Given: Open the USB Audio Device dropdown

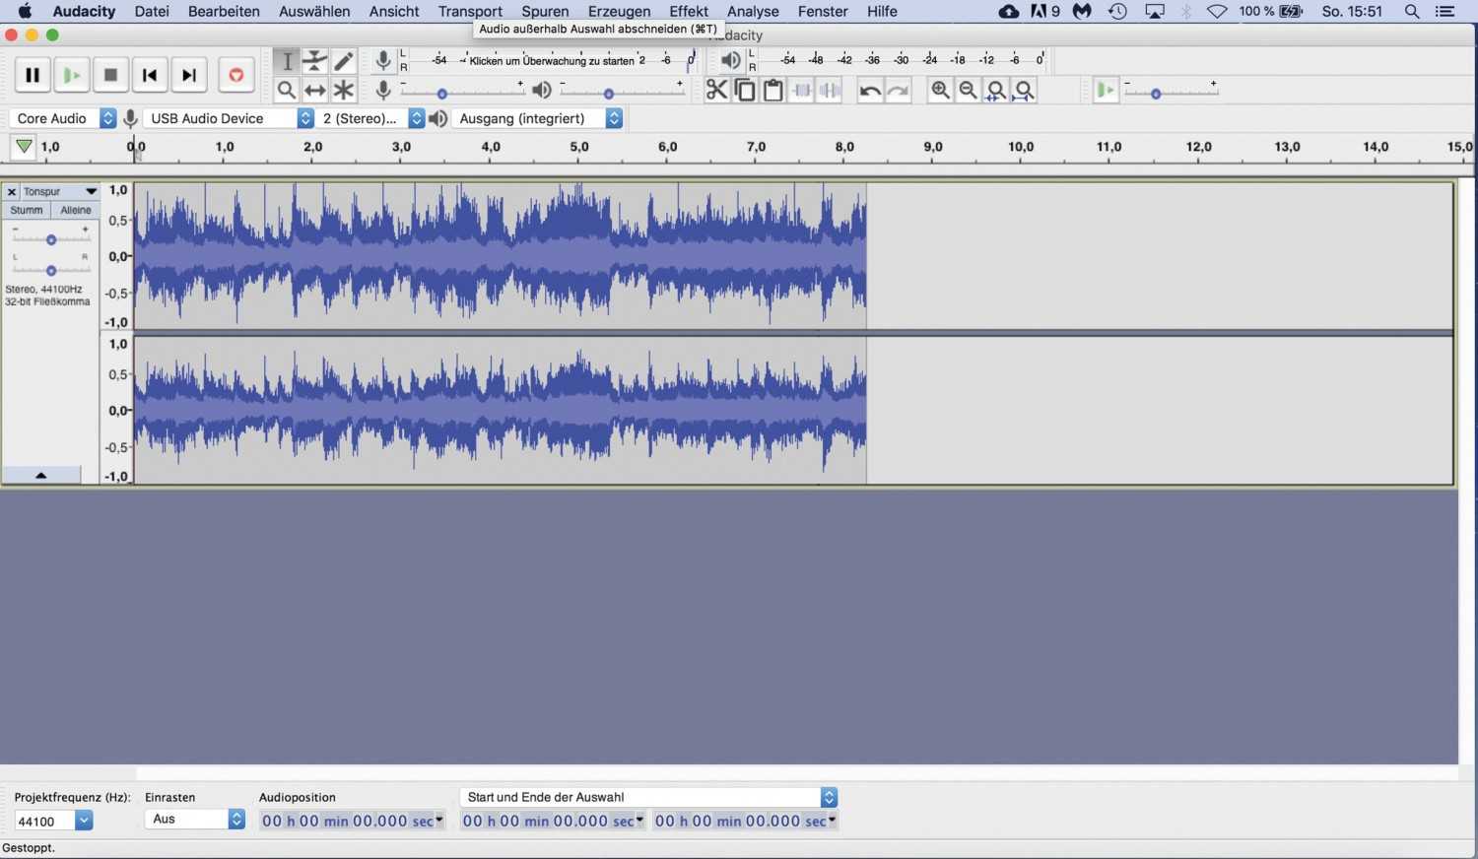Looking at the screenshot, I should click(229, 118).
